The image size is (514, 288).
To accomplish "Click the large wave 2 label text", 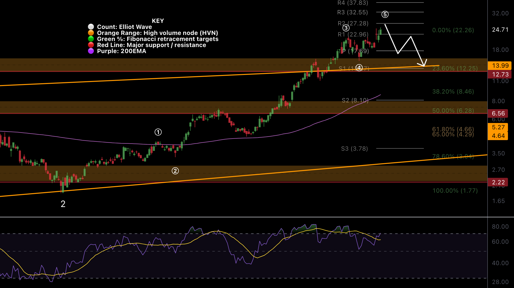I will tap(63, 204).
